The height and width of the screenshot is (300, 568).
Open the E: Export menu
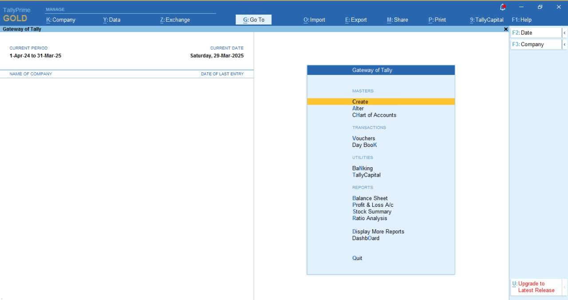(x=356, y=20)
